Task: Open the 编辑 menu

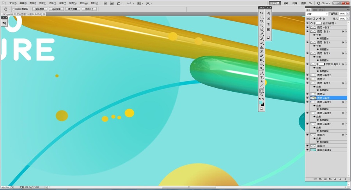Action: [23, 3]
